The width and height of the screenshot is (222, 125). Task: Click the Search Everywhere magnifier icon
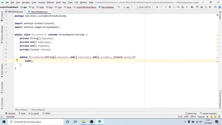click(215, 7)
